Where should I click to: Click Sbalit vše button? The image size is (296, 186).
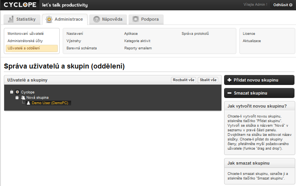coord(208,80)
